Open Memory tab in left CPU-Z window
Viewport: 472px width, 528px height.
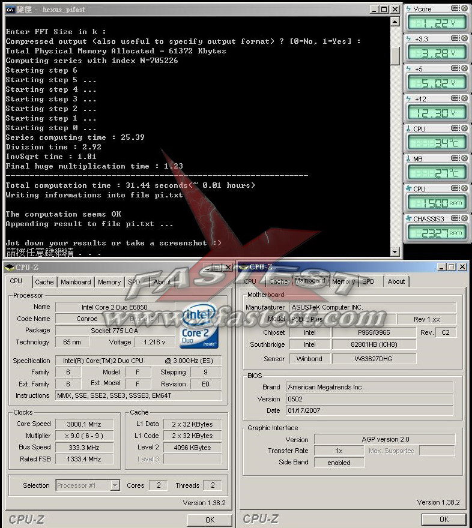click(109, 282)
